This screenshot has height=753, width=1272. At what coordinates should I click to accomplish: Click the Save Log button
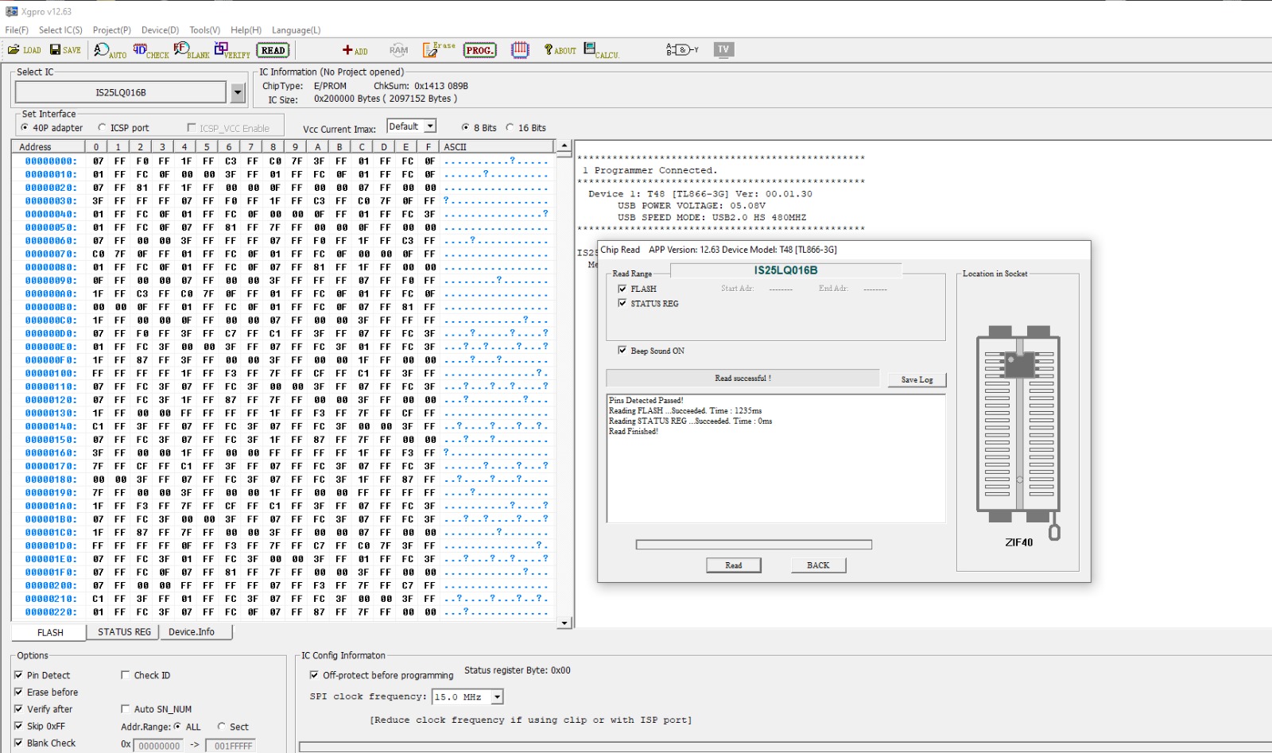pyautogui.click(x=917, y=380)
